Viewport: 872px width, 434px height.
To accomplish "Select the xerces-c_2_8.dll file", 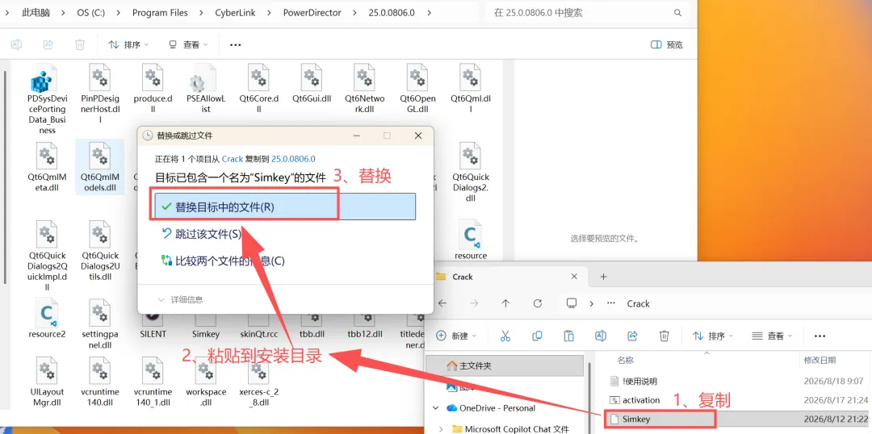I will tap(258, 382).
